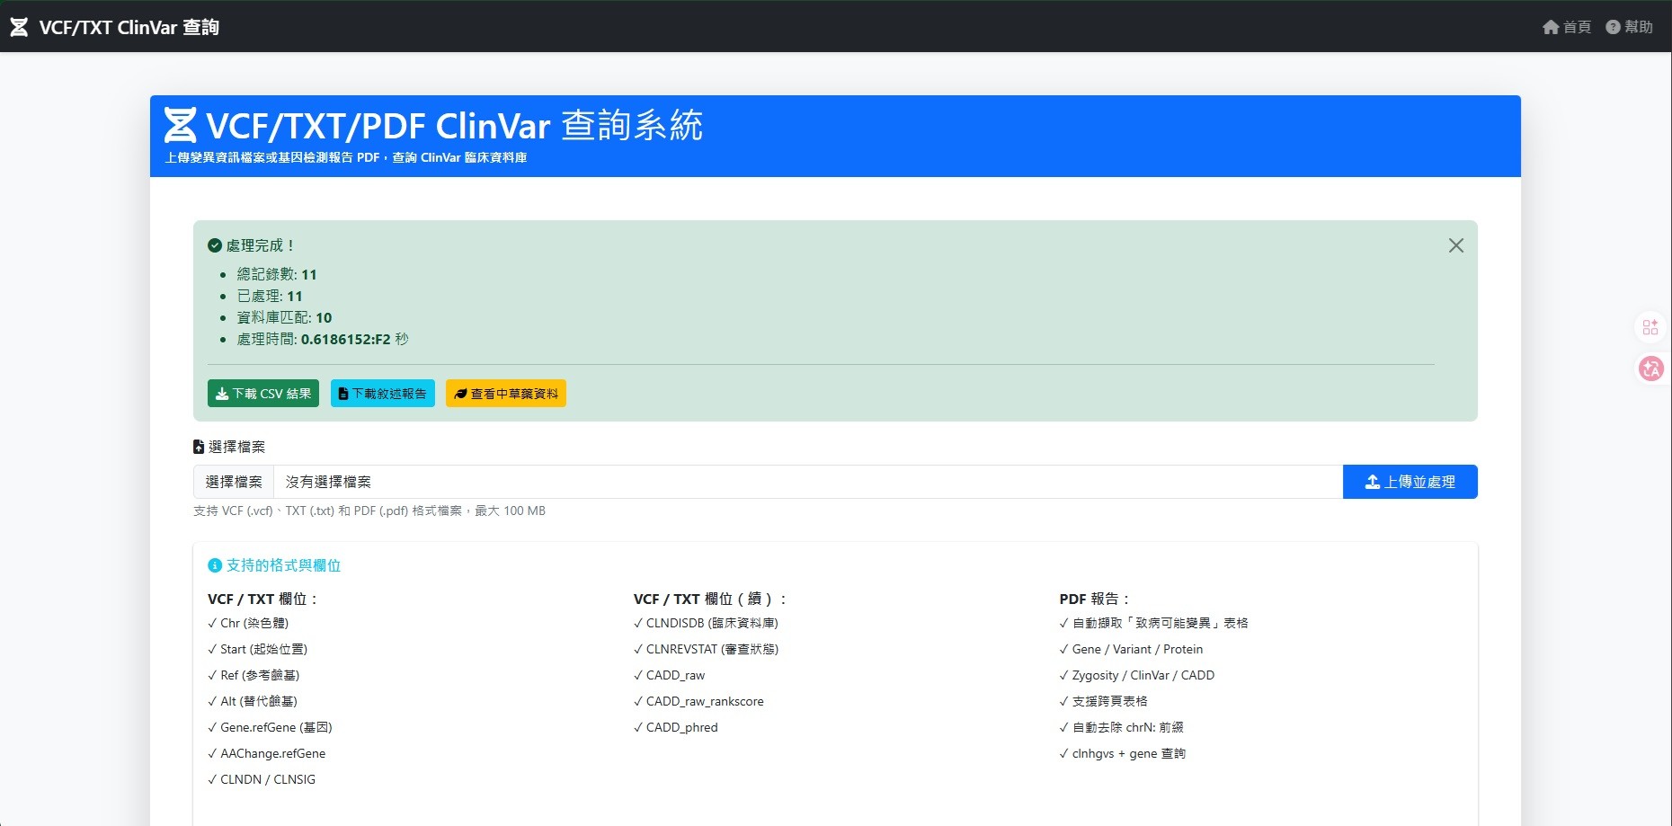Click the 自動去除 chrN: 前綴 item

click(x=1122, y=727)
